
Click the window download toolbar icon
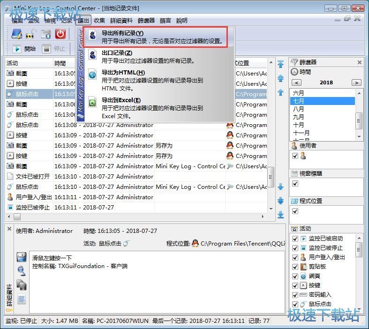pyautogui.click(x=46, y=34)
